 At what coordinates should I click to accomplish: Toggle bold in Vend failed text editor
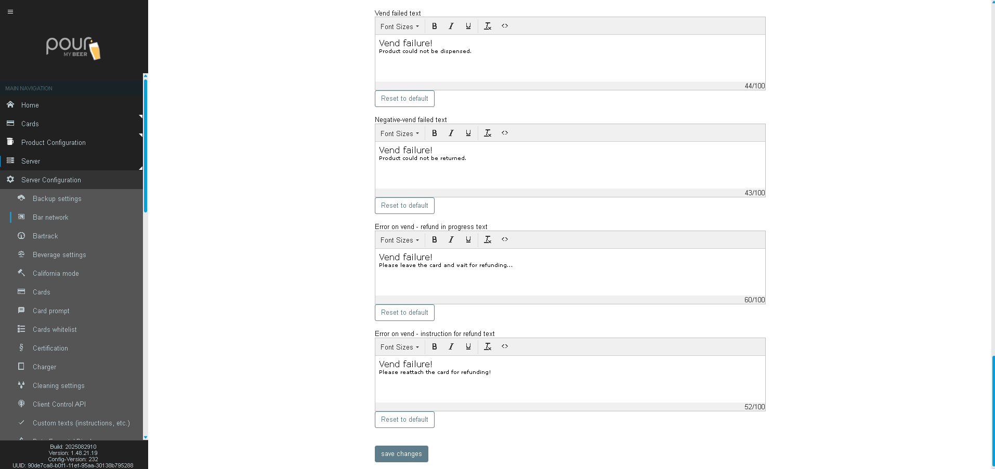(x=435, y=26)
